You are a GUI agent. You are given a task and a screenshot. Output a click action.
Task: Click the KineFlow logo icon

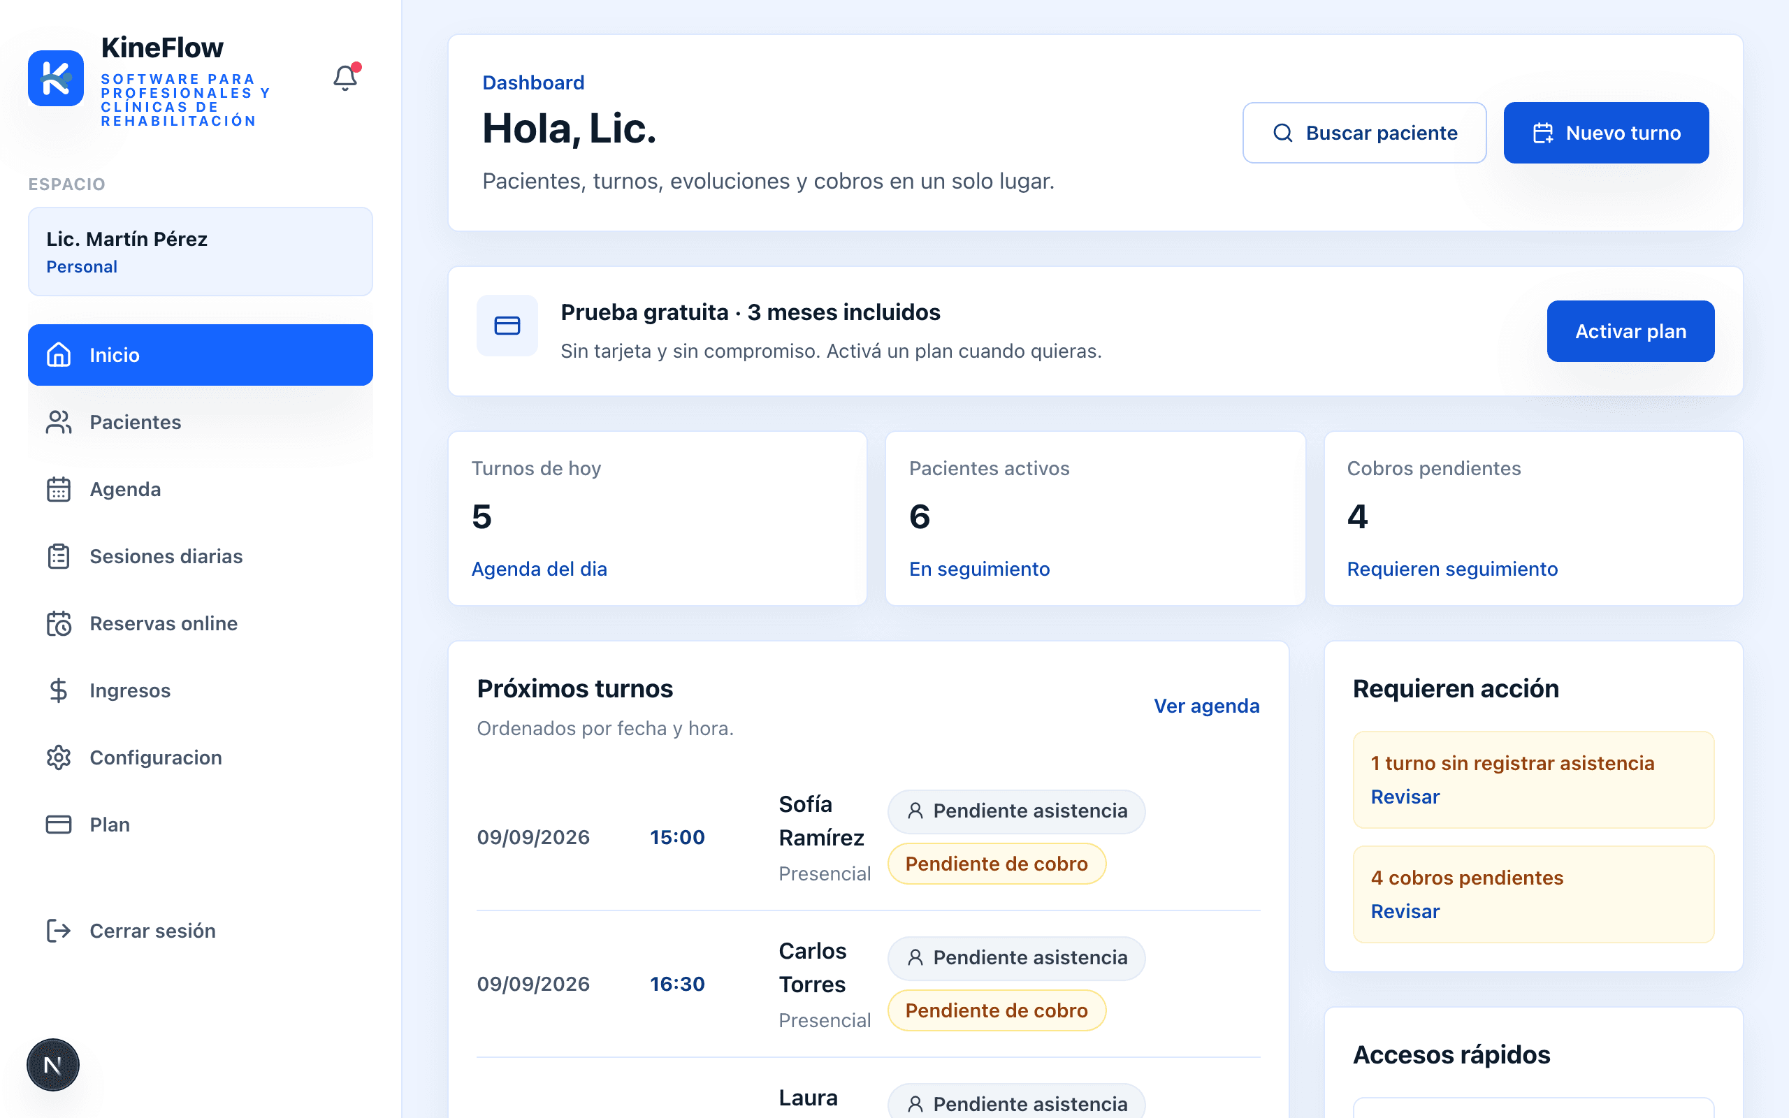(56, 78)
